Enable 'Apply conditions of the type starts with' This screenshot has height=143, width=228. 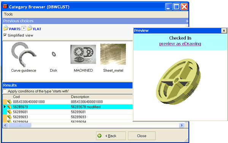coord(5,91)
